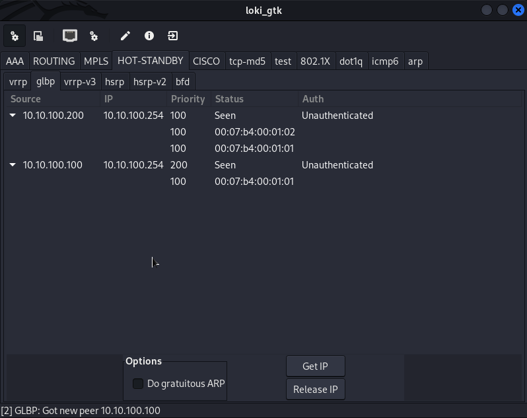Open the hsrp-v2 sub-tab
527x418 pixels.
pos(149,82)
